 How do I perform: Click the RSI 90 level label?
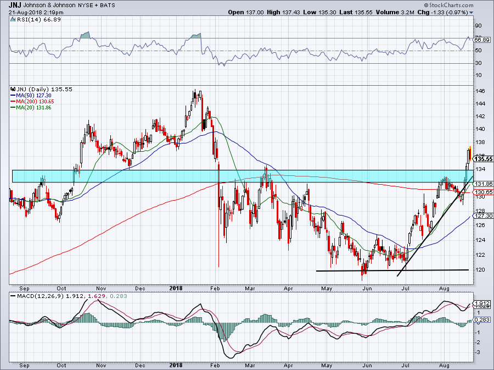tap(478, 26)
